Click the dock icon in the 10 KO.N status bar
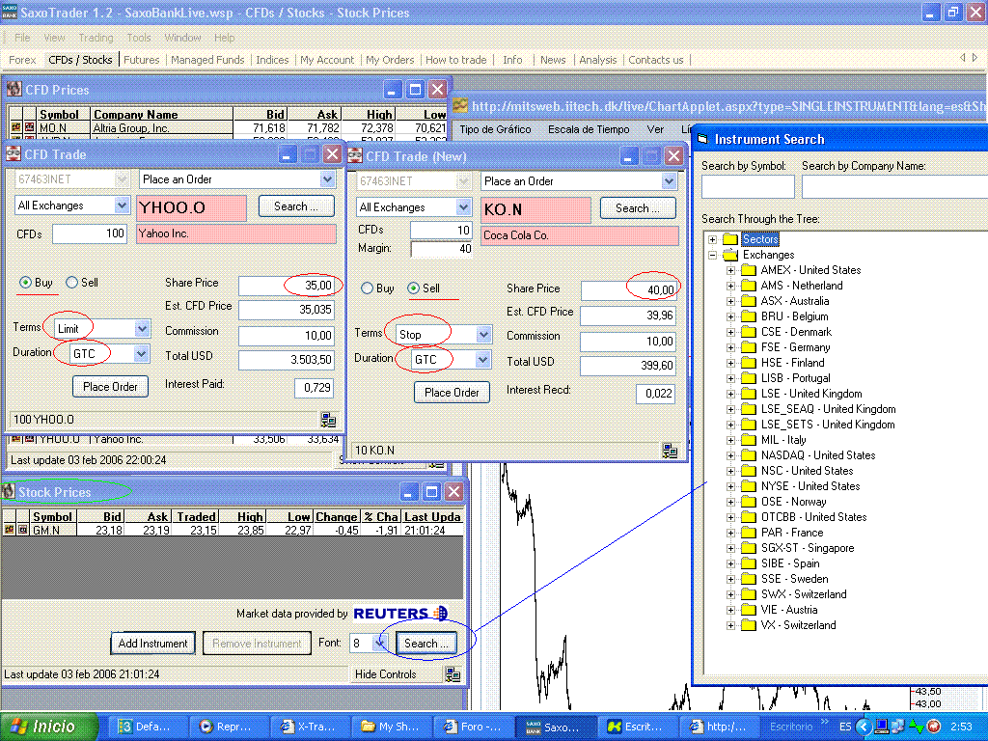 coord(670,450)
